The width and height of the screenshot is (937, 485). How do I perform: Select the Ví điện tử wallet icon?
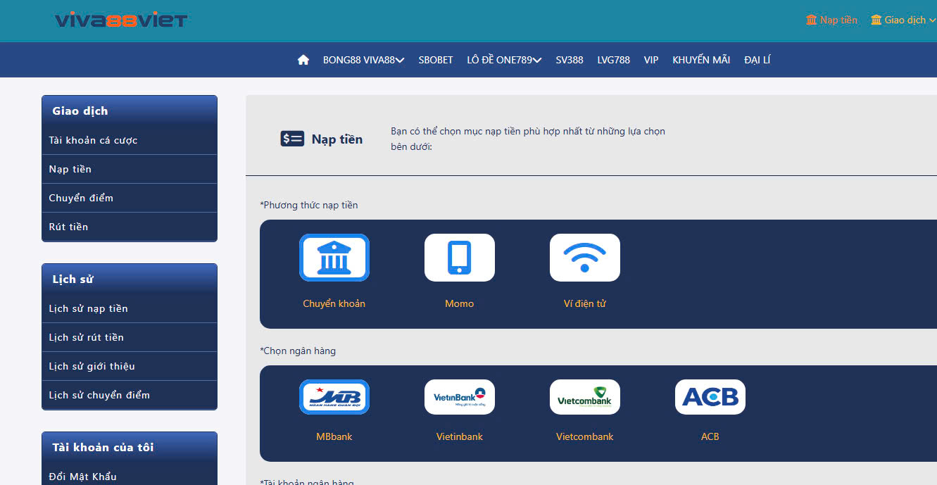click(x=585, y=258)
